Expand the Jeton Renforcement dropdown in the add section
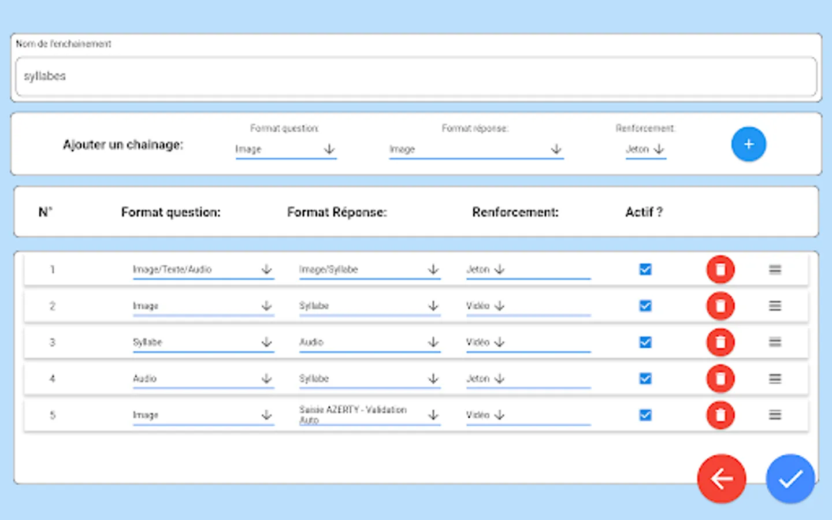This screenshot has width=832, height=520. (645, 149)
